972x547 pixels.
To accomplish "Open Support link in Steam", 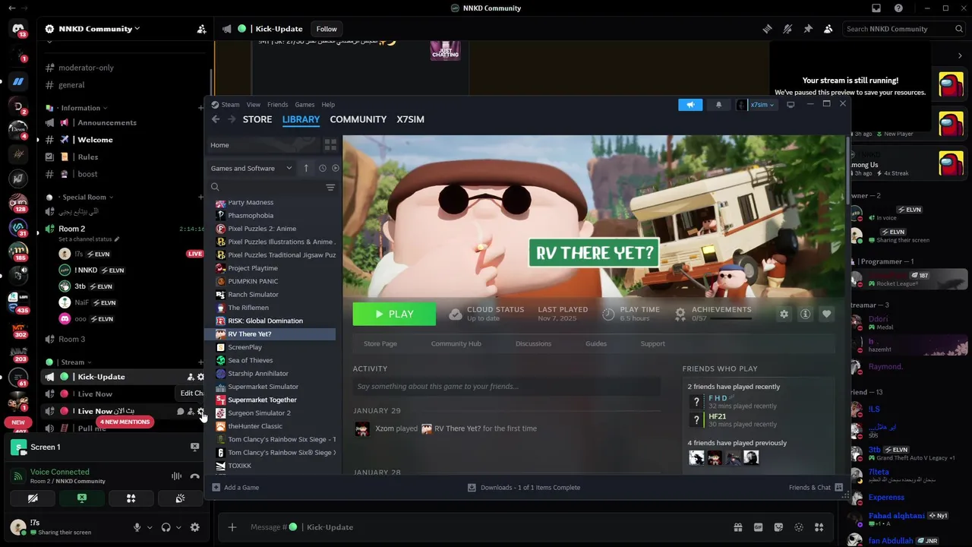I will tap(652, 343).
